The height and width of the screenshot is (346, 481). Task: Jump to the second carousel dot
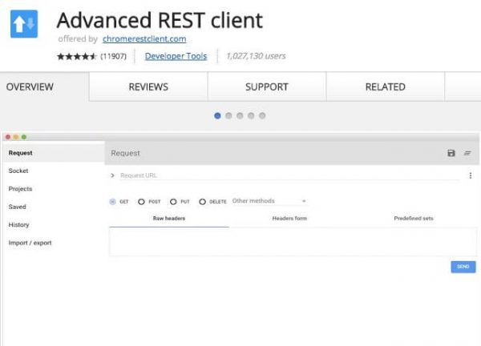[228, 116]
